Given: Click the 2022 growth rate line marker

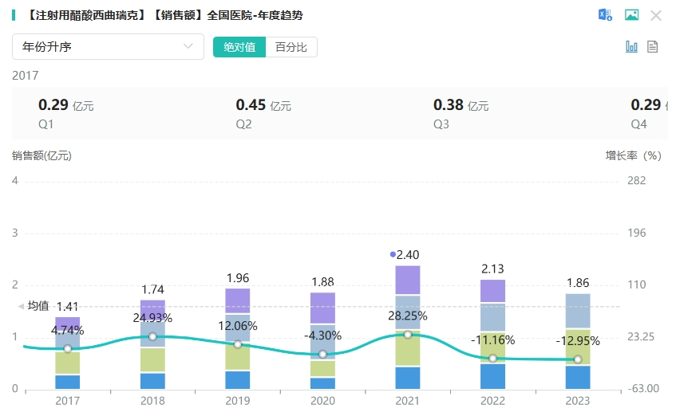Looking at the screenshot, I should (x=493, y=359).
